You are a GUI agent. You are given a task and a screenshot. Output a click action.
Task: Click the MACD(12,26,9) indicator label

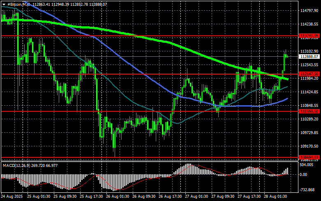click(x=16, y=165)
